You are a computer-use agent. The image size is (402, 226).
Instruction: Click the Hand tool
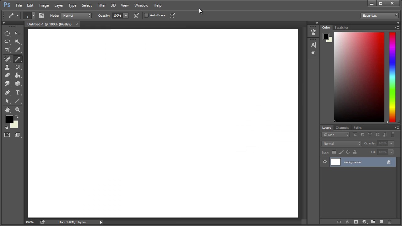pyautogui.click(x=7, y=110)
